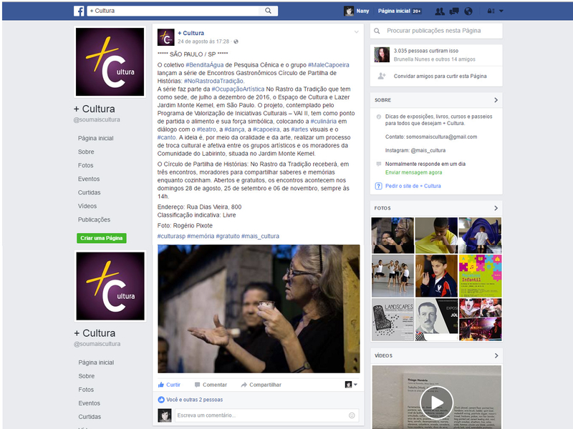573x429 pixels.
Task: Expand the FOTOS section chevron
Action: [496, 208]
